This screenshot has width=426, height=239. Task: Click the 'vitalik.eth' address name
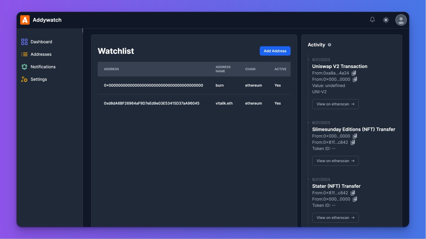[224, 104]
